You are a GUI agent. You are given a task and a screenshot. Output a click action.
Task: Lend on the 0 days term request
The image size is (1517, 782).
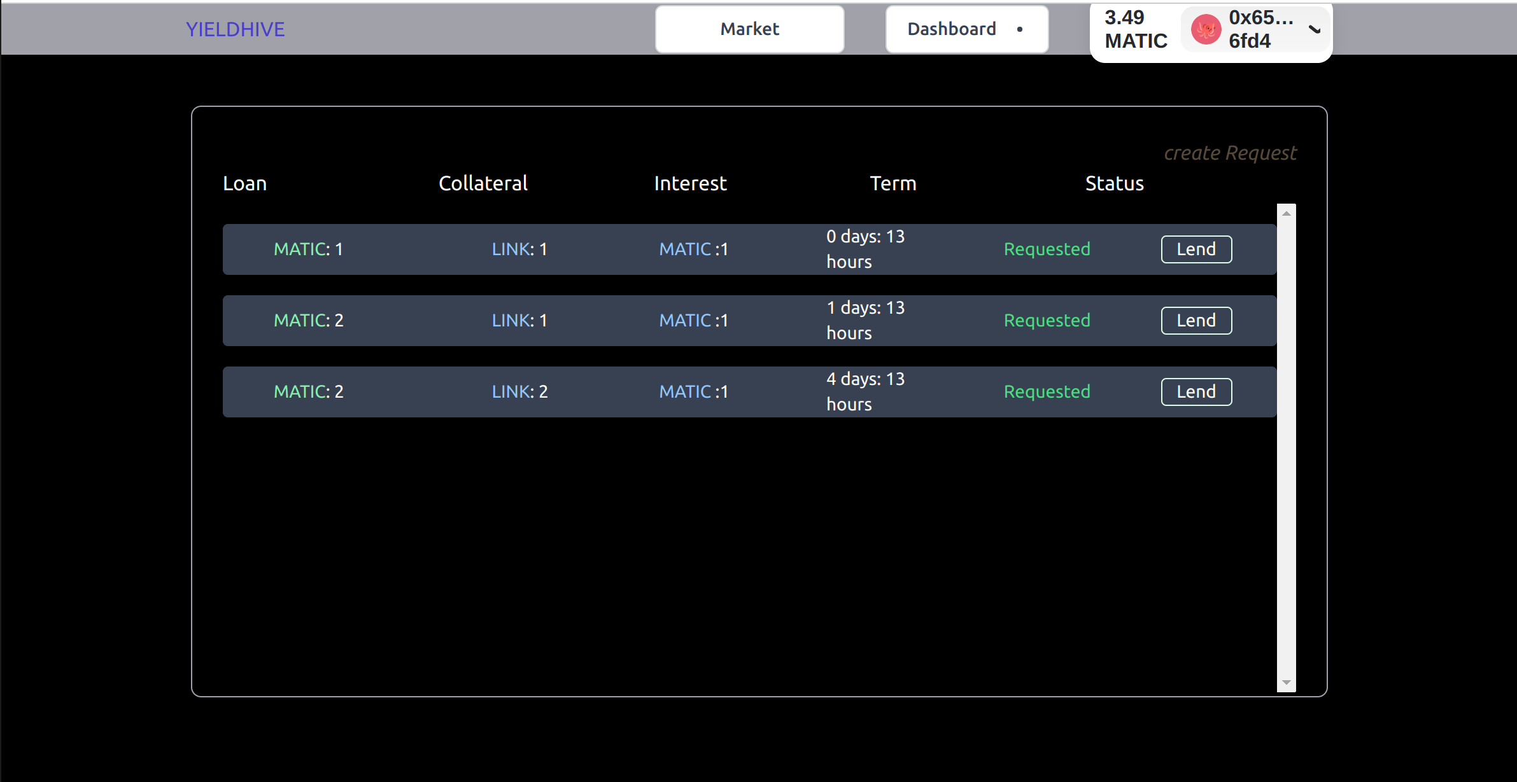(1196, 249)
